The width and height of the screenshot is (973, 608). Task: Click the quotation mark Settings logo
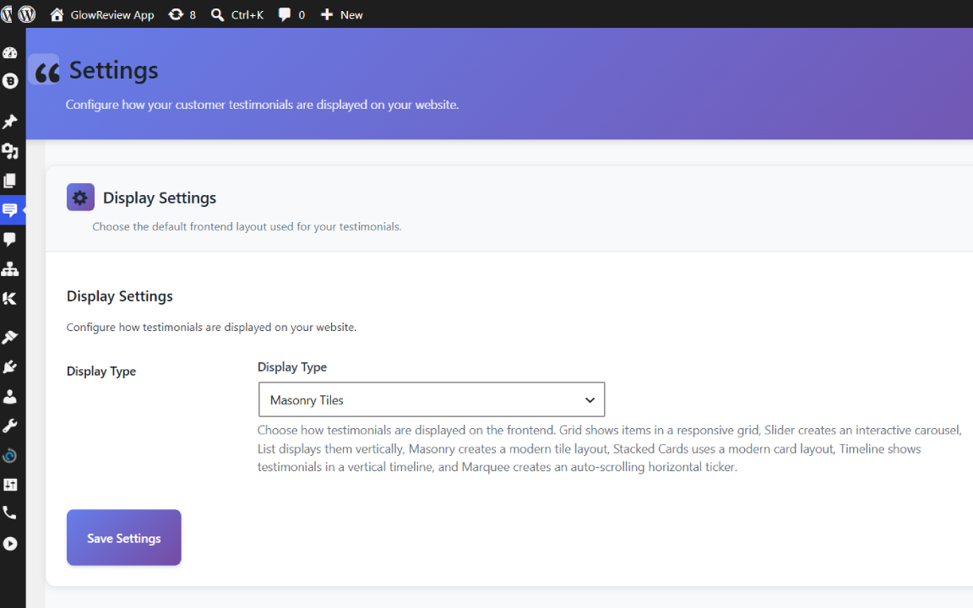click(x=45, y=71)
